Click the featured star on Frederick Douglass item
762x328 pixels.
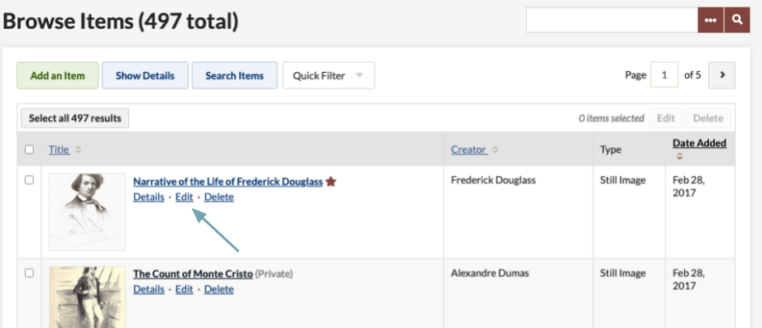point(331,182)
